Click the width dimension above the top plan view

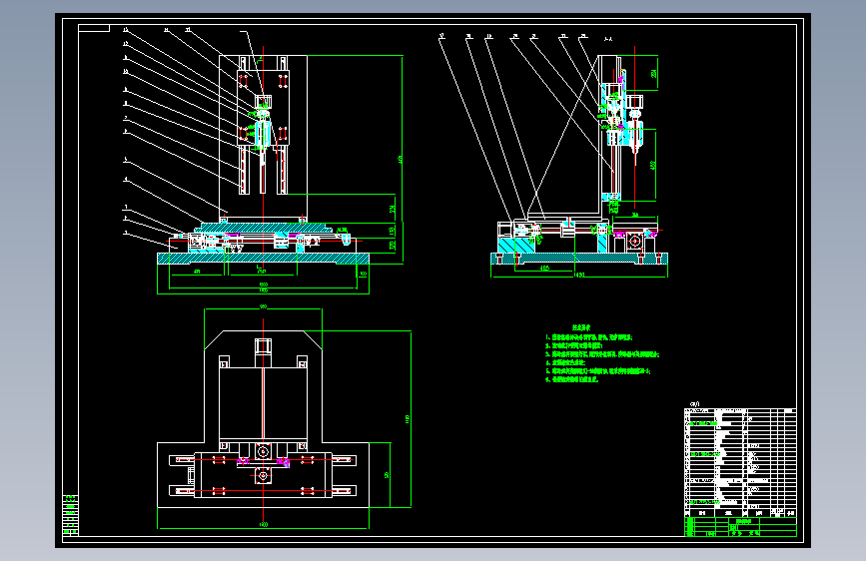[263, 307]
